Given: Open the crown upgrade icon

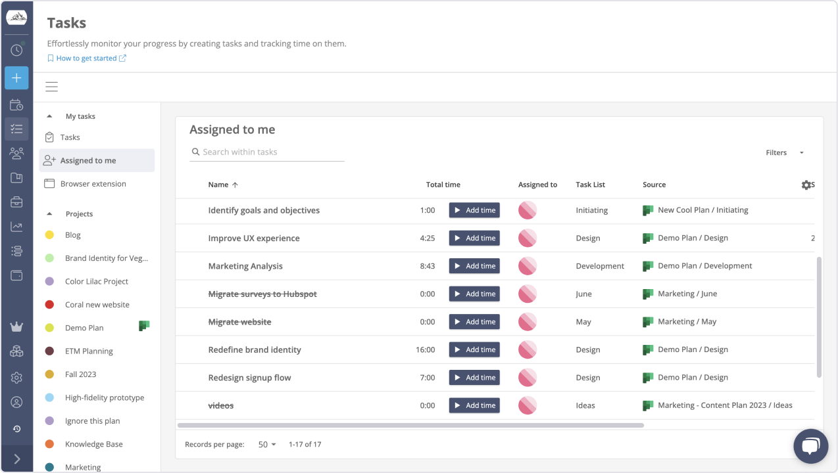Looking at the screenshot, I should click(x=16, y=327).
